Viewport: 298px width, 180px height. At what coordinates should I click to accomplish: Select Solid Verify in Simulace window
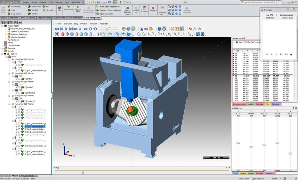[270, 18]
